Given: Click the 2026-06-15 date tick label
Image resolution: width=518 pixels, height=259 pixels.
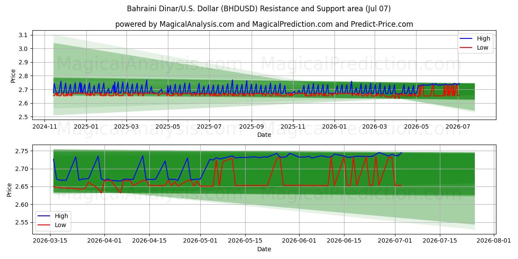Looking at the screenshot, I should click(344, 241).
